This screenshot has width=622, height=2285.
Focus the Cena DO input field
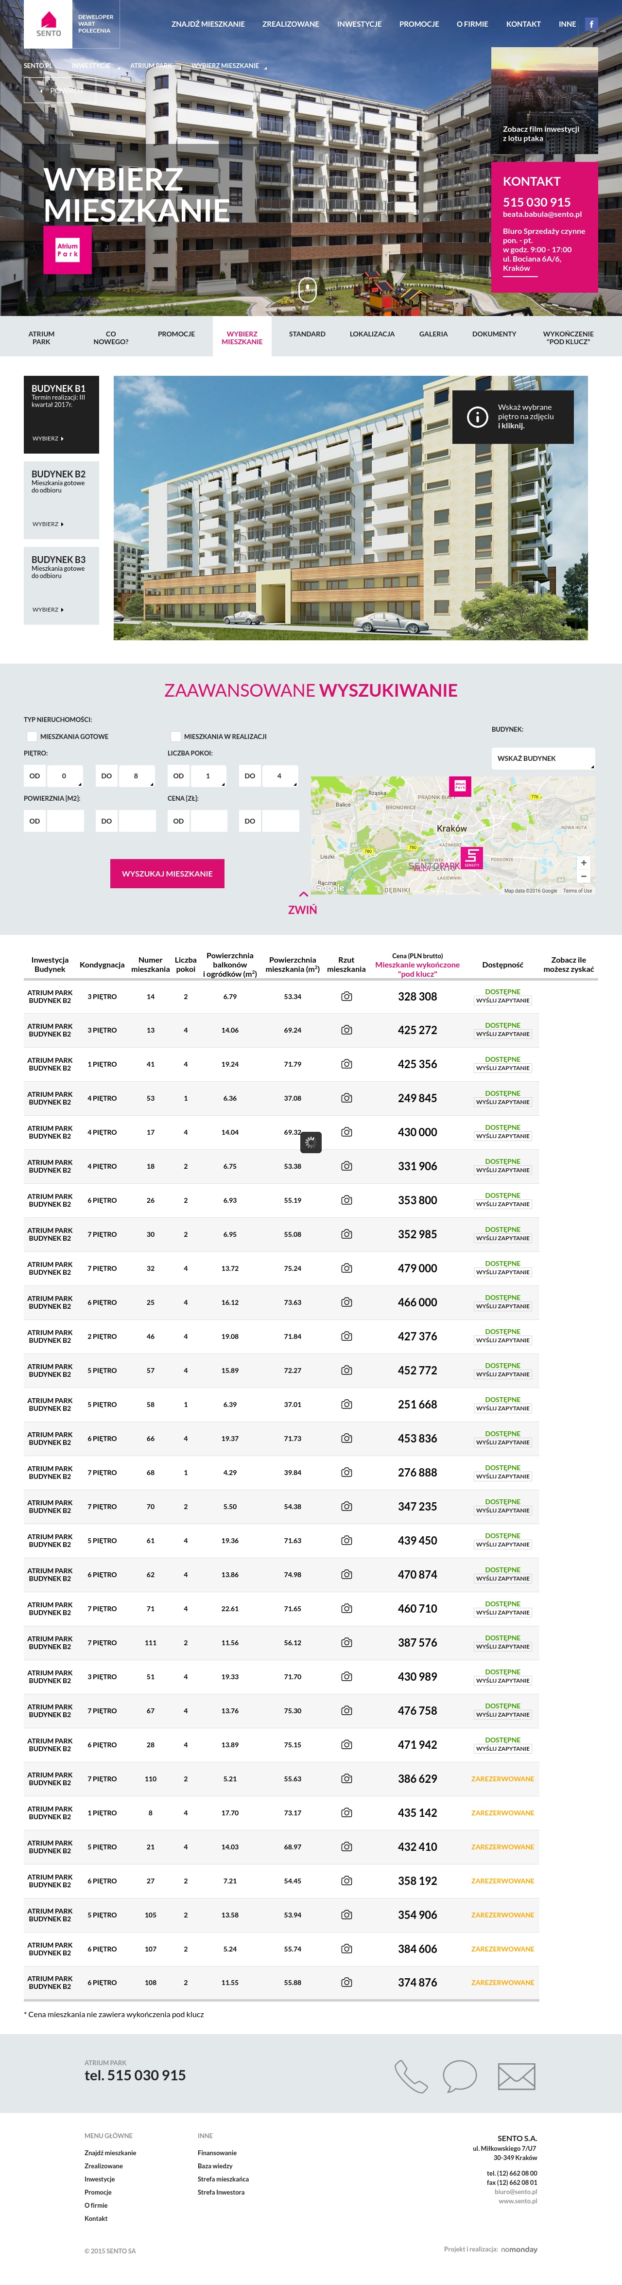280,822
